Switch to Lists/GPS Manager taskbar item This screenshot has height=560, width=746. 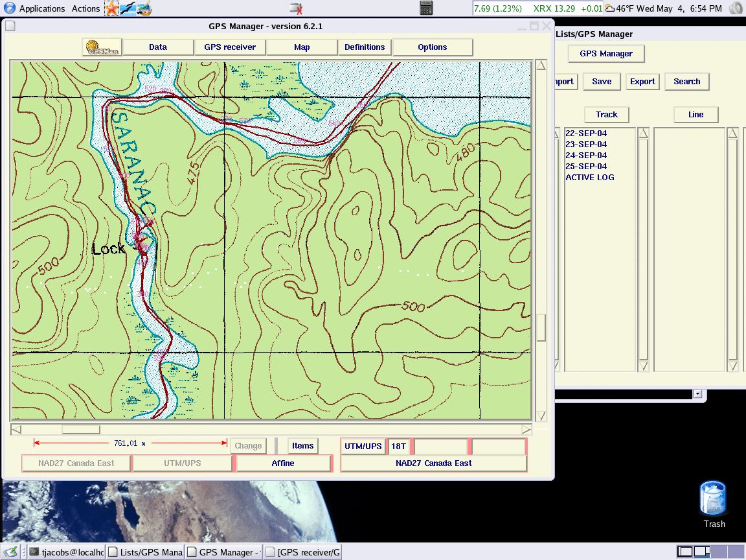pos(146,552)
